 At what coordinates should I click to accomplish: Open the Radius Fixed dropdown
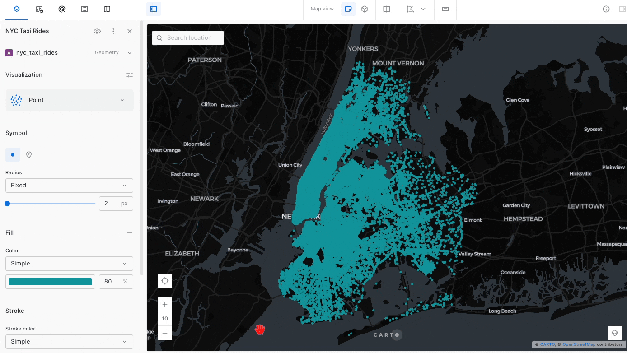pyautogui.click(x=69, y=186)
